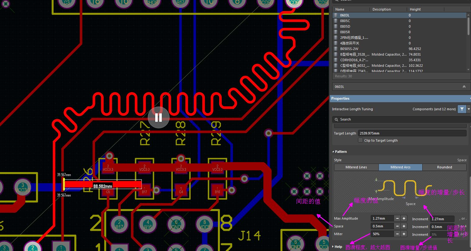Choose the Mitered Arcs style

tap(400, 167)
